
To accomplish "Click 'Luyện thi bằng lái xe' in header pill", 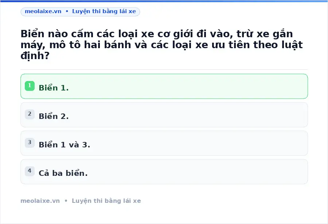I will [x=104, y=12].
